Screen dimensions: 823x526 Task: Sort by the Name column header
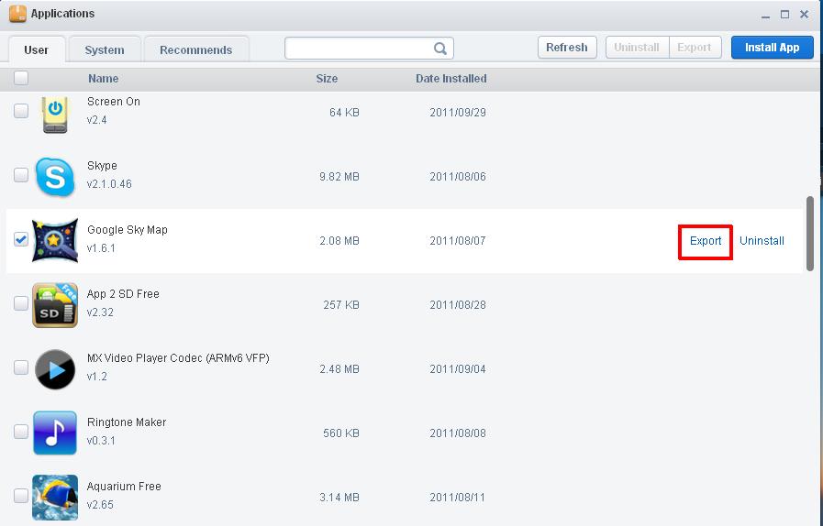tap(103, 79)
